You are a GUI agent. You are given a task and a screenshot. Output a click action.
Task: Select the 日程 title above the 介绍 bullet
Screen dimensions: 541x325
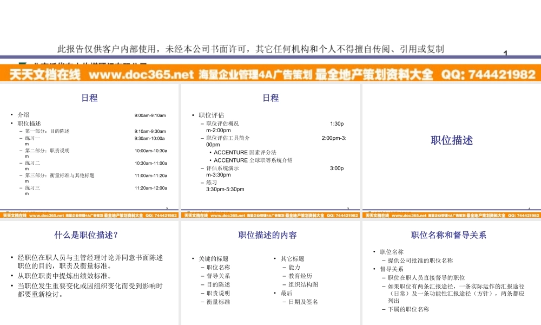89,98
